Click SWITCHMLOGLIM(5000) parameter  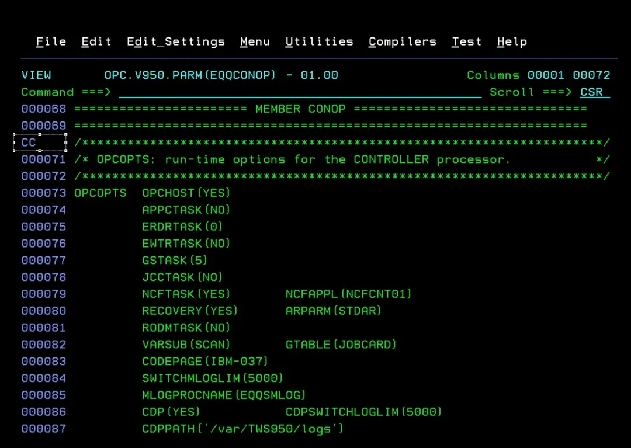213,379
